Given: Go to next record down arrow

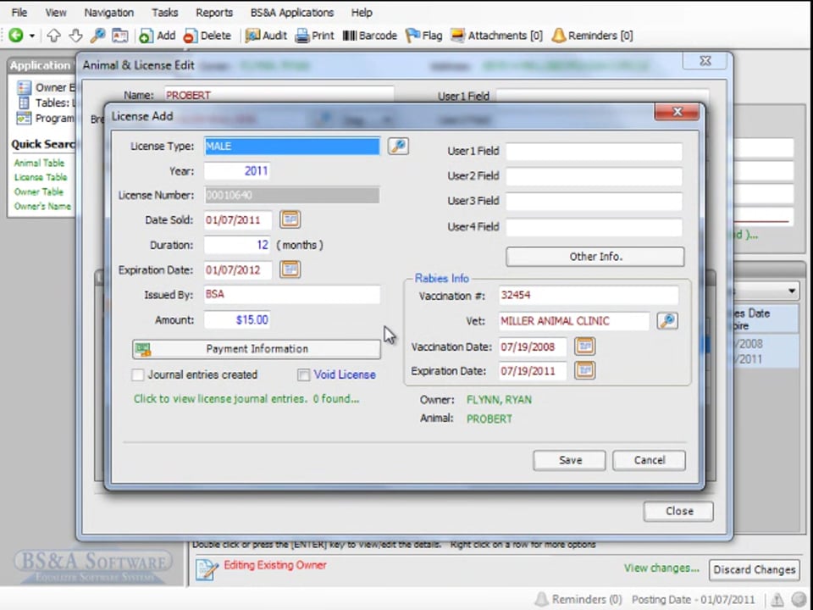Looking at the screenshot, I should [75, 36].
